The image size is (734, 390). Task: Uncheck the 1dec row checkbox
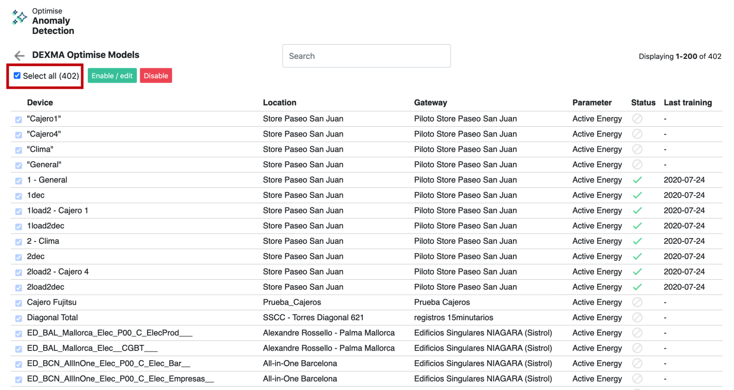click(19, 196)
